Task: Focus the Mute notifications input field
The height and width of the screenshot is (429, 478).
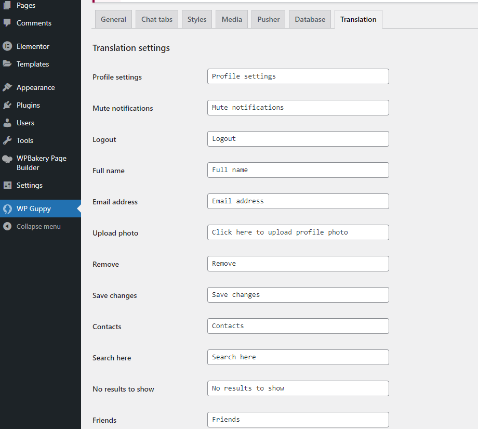Action: 298,108
